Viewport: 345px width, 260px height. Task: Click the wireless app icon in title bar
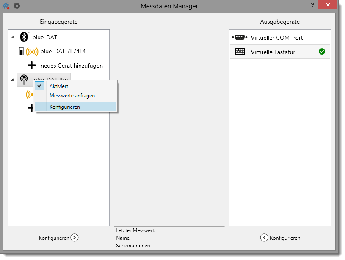click(6, 6)
